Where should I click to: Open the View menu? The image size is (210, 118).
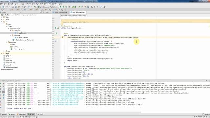5,4
